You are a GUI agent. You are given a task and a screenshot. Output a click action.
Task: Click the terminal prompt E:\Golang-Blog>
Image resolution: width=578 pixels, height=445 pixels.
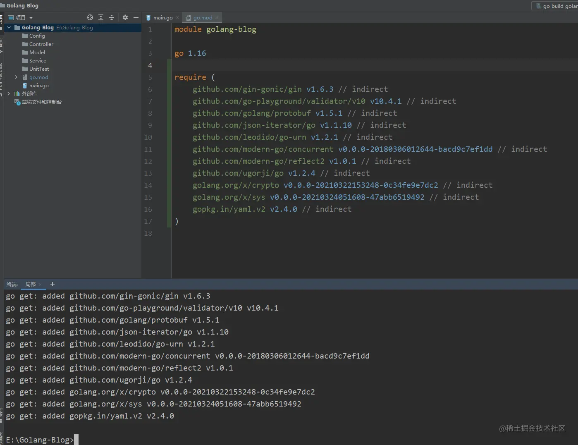(40, 440)
